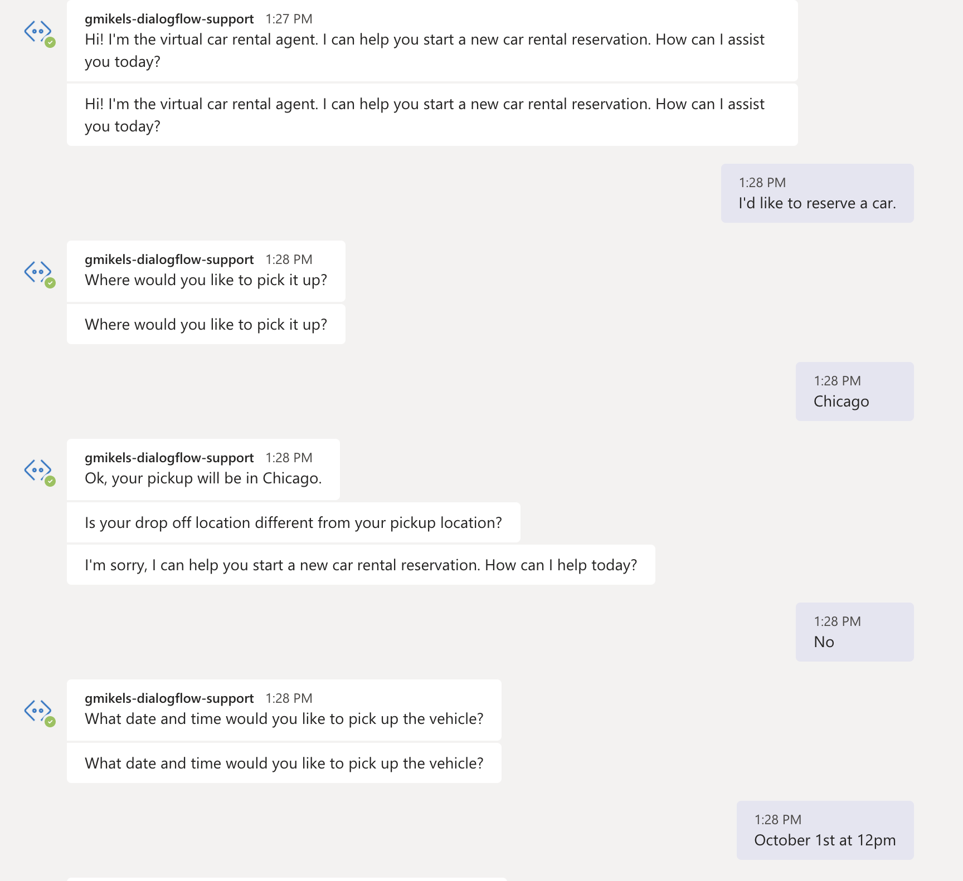Select the green checkmark on the bottom avatar
The height and width of the screenshot is (881, 963).
50,722
